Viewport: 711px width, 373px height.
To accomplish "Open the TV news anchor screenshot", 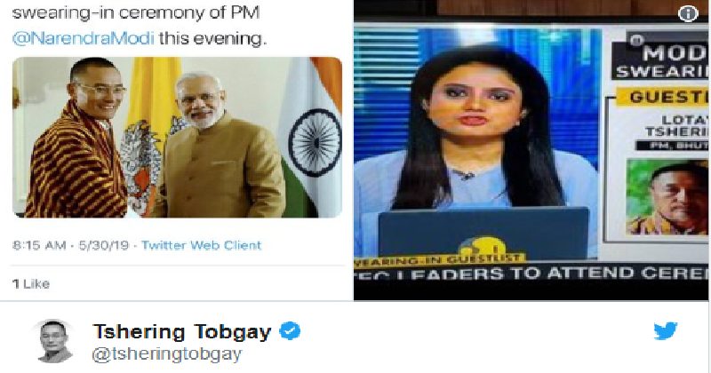I will pos(531,150).
